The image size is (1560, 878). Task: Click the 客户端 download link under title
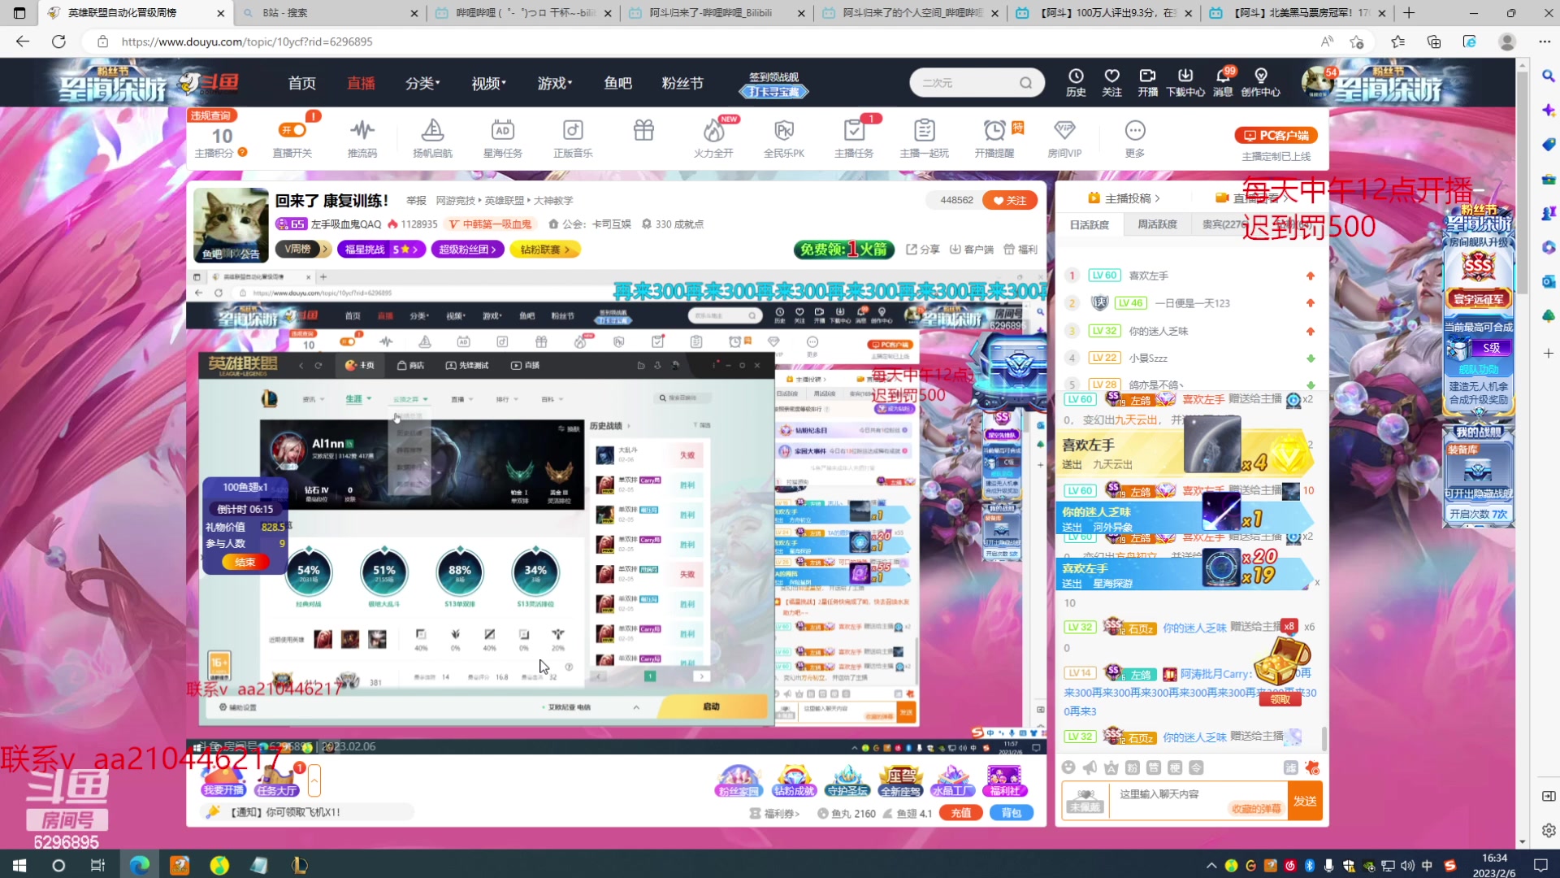point(972,249)
